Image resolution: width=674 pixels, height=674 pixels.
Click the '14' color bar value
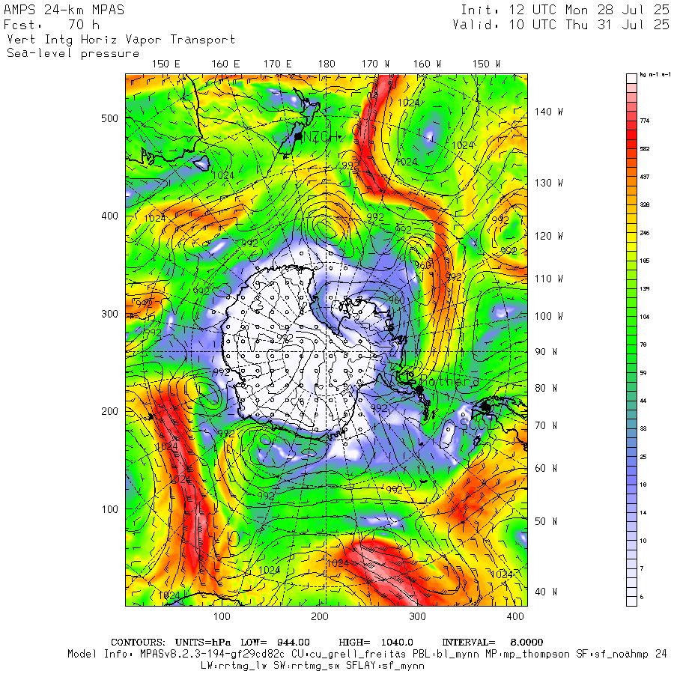coord(643,513)
